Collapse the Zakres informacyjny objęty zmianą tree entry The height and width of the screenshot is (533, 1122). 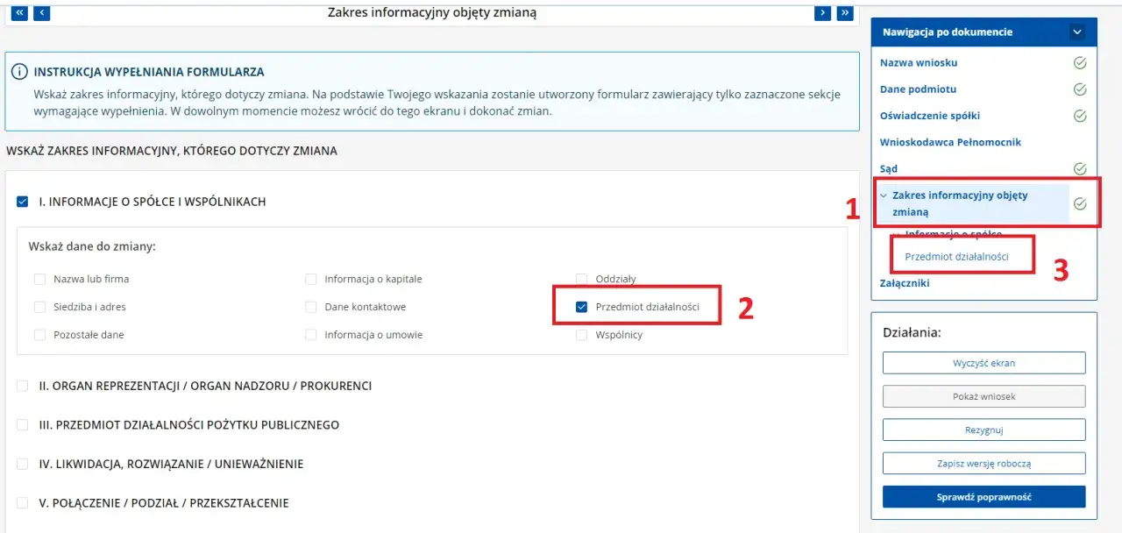click(885, 195)
